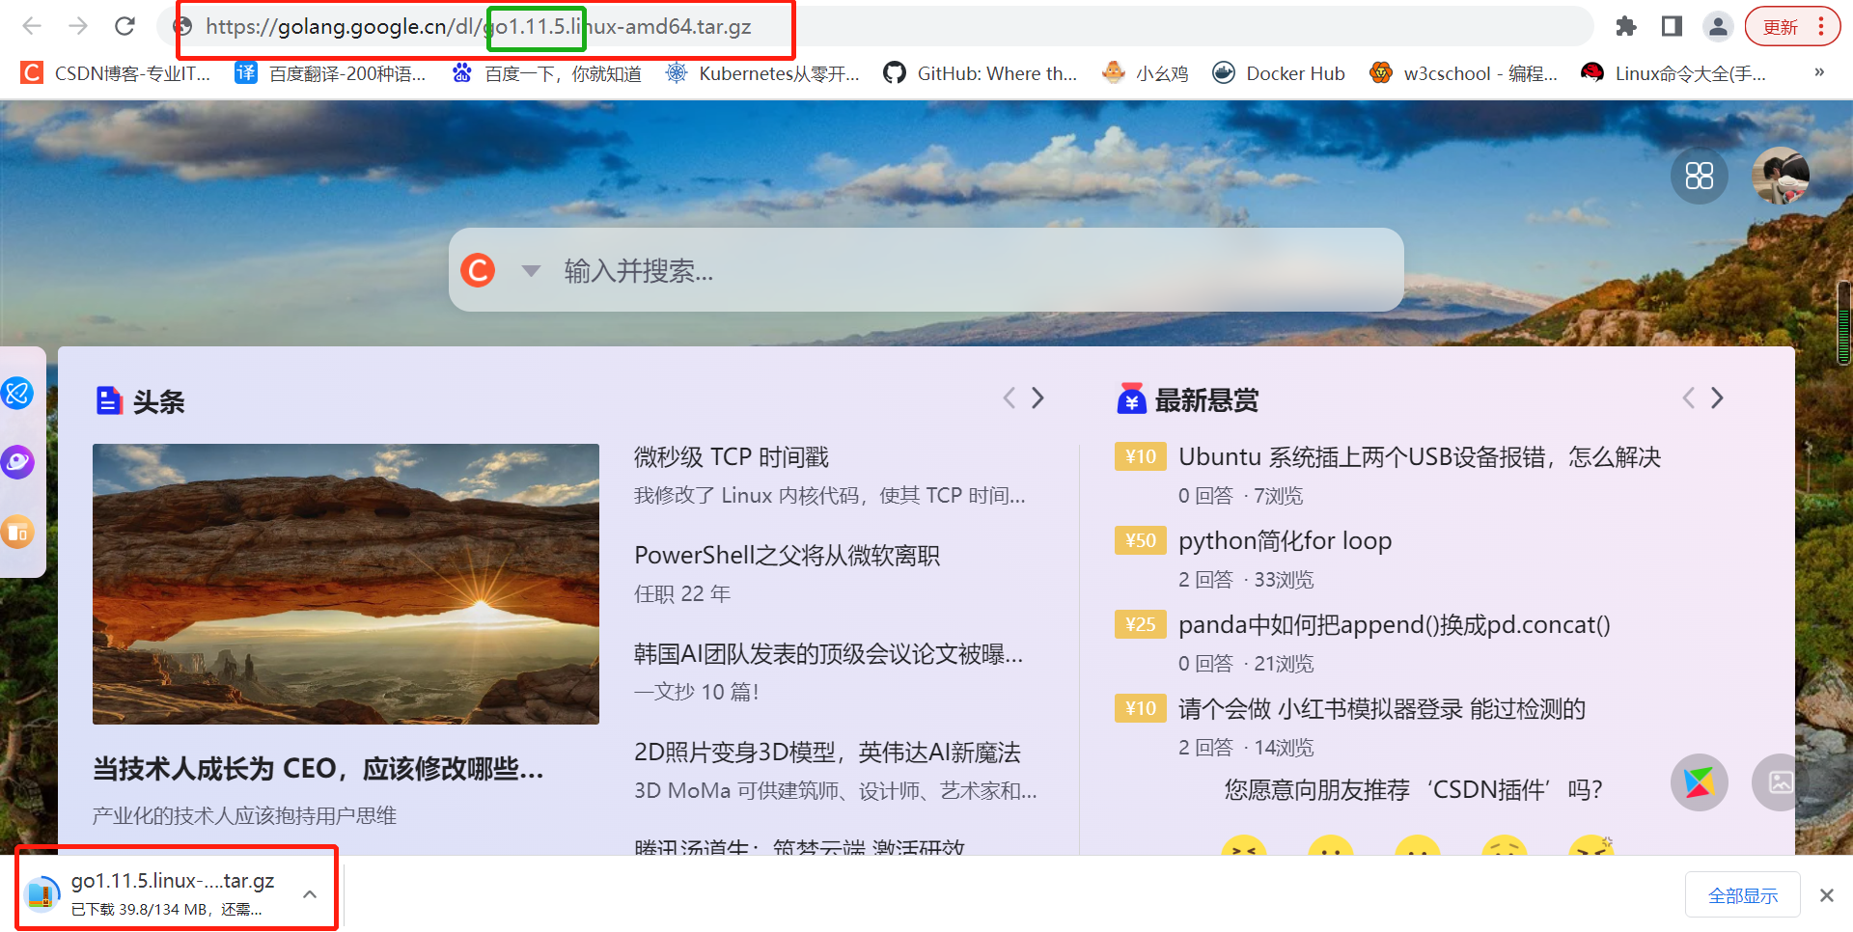Click the purple planet icon in floating sidebar
Screen dimensions: 1853x932
(x=17, y=462)
